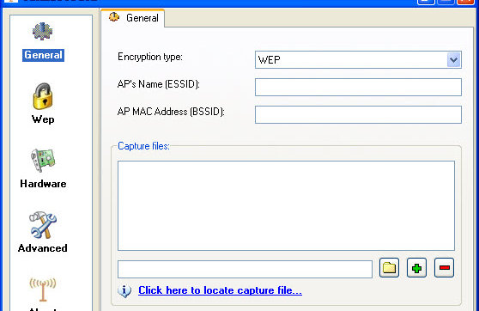Click the info icon beside locate link
The height and width of the screenshot is (311, 479).
pyautogui.click(x=124, y=291)
